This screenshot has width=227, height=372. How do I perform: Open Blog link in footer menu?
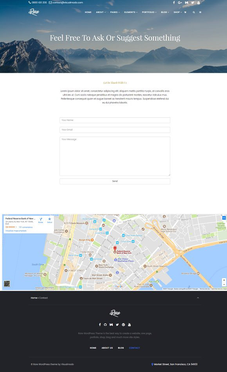tap(121, 348)
